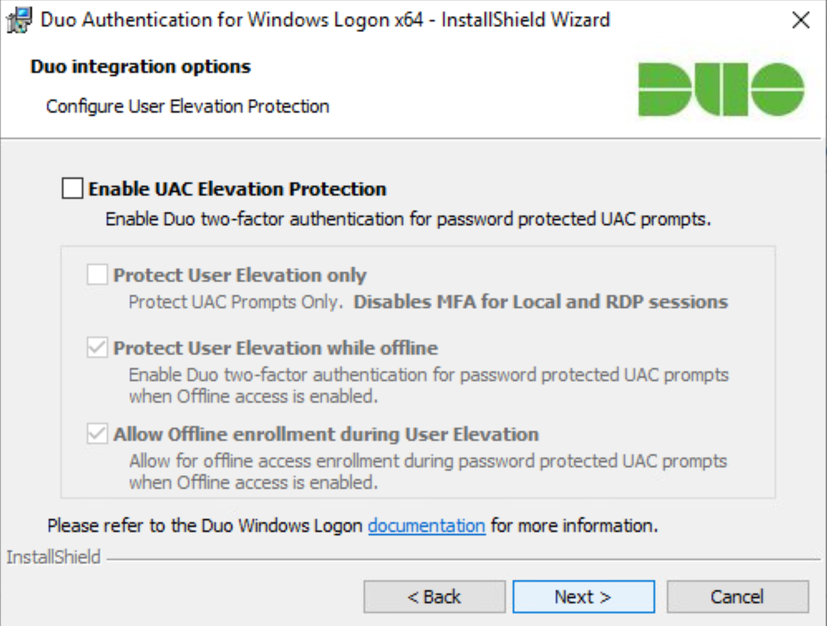Screen dimensions: 827x626
Task: Click the "Enable UAC Elevation Protection" label text
Action: coord(237,189)
